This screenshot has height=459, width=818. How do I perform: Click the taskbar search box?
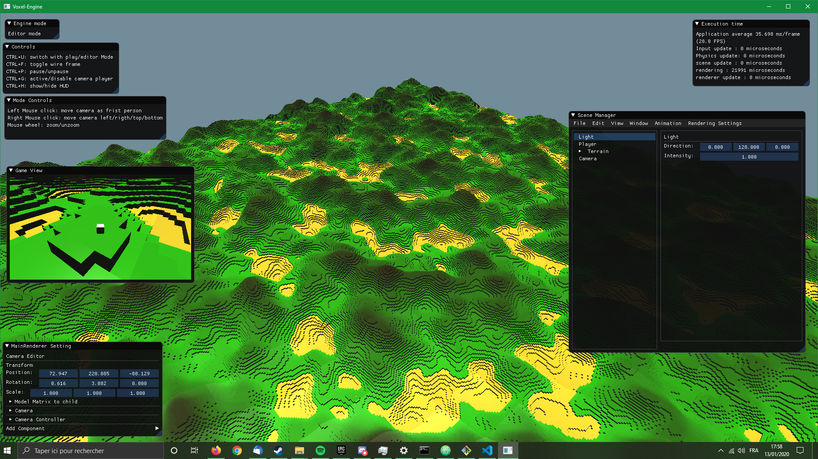[x=90, y=450]
